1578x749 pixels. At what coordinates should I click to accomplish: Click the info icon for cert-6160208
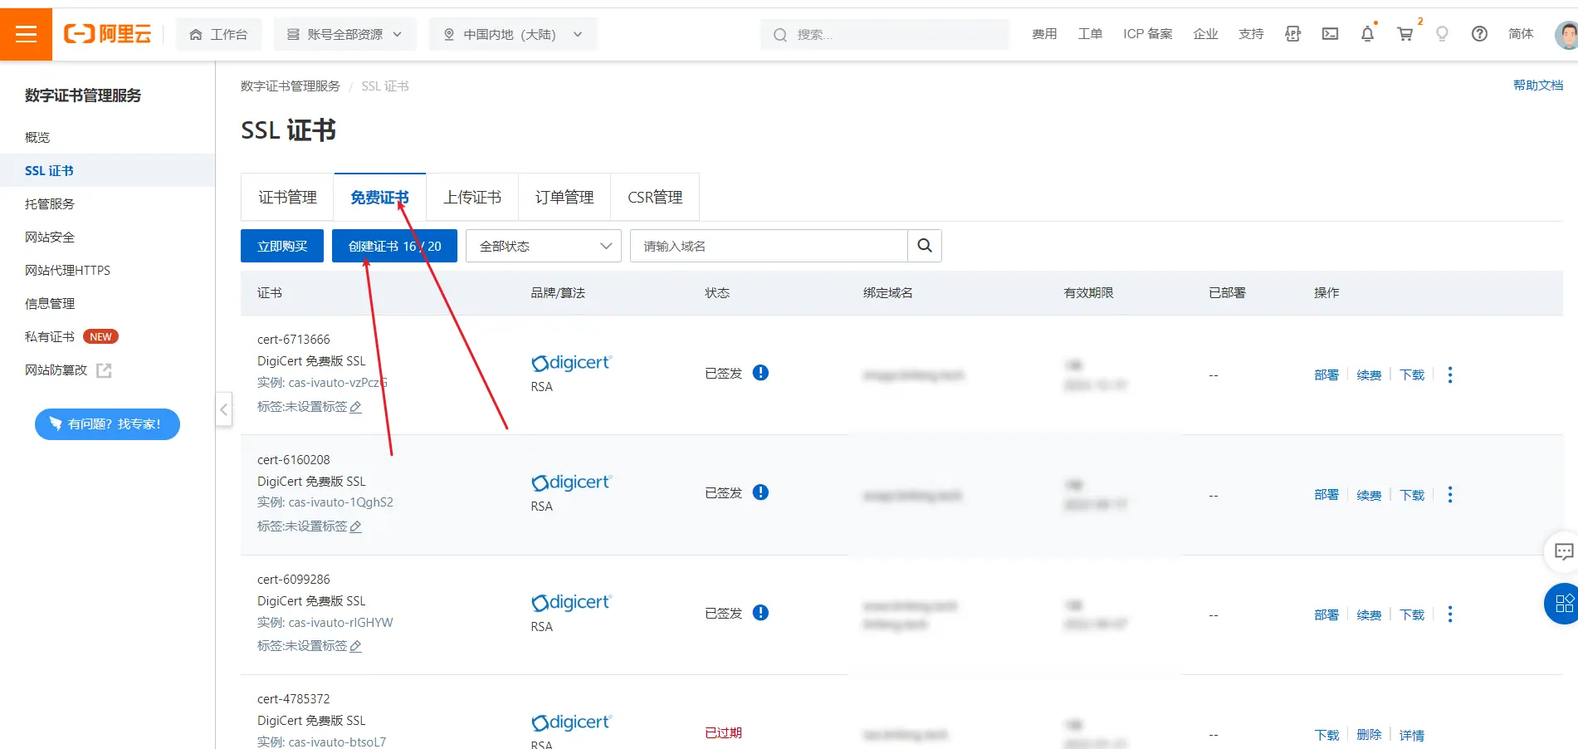[760, 492]
